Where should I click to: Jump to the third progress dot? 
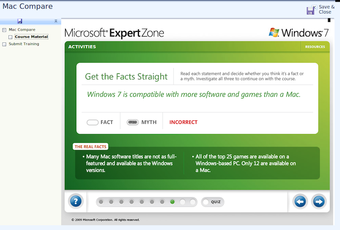[121, 202]
